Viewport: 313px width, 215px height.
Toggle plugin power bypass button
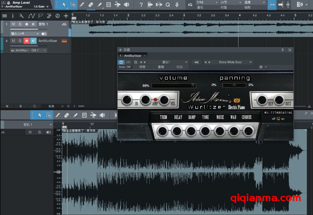[121, 62]
